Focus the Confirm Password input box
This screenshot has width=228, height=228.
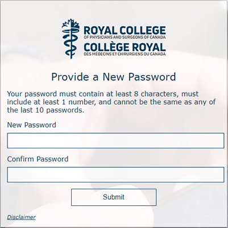tap(115, 175)
